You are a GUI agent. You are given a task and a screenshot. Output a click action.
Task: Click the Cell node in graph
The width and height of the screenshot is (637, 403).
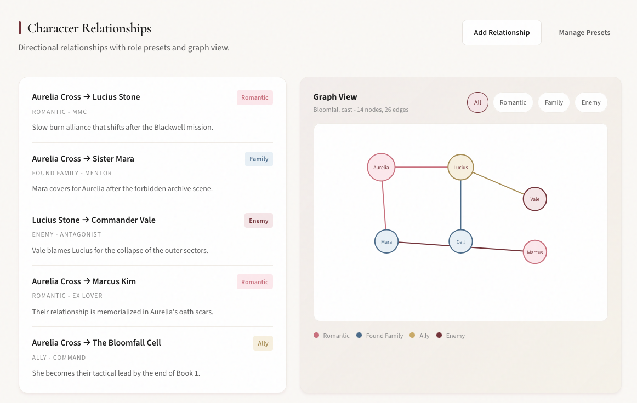(460, 241)
